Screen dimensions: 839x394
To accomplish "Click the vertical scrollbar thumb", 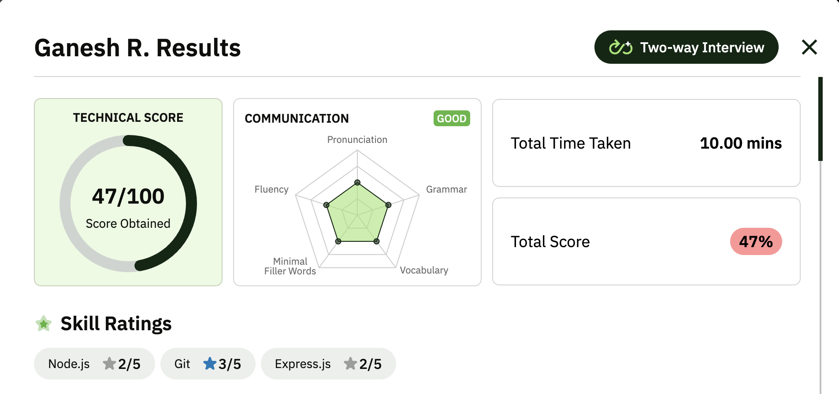I will tap(820, 119).
